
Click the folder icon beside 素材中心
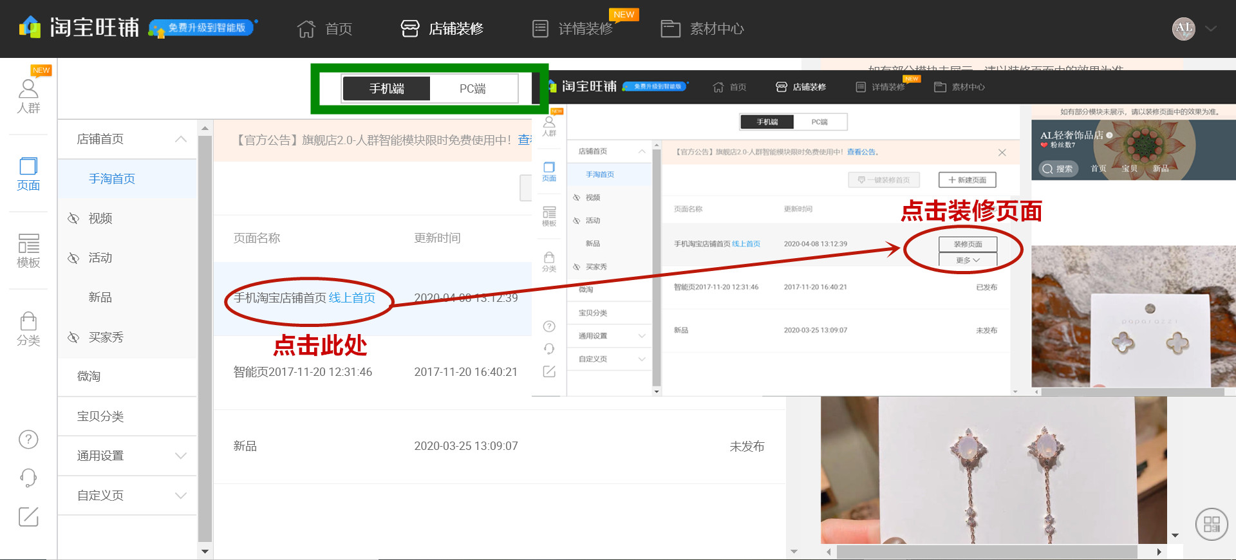click(670, 28)
